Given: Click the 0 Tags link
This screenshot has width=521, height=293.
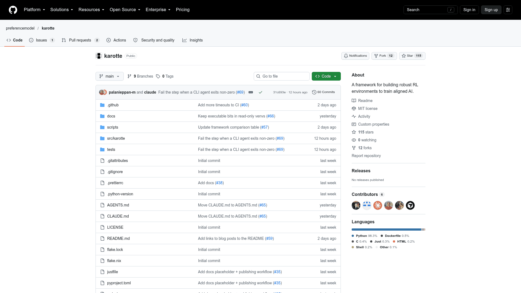Looking at the screenshot, I should tap(165, 76).
